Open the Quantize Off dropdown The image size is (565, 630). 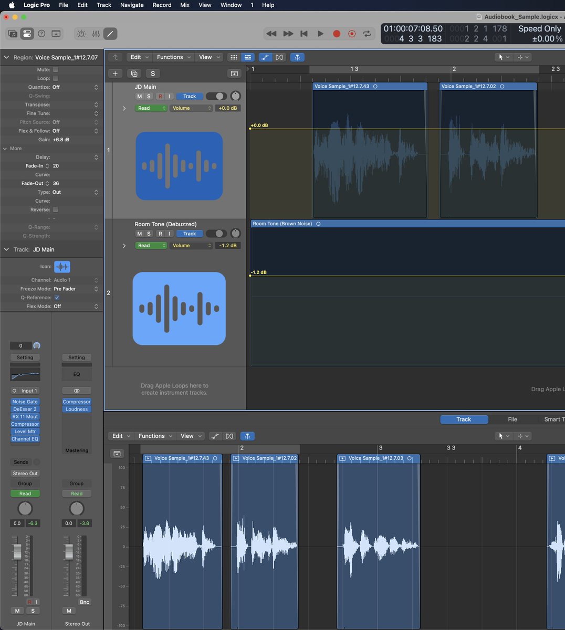pyautogui.click(x=75, y=87)
